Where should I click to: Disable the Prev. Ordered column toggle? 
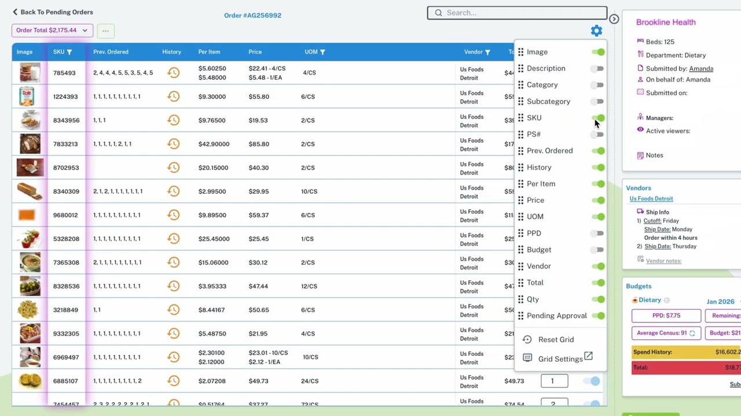point(599,151)
